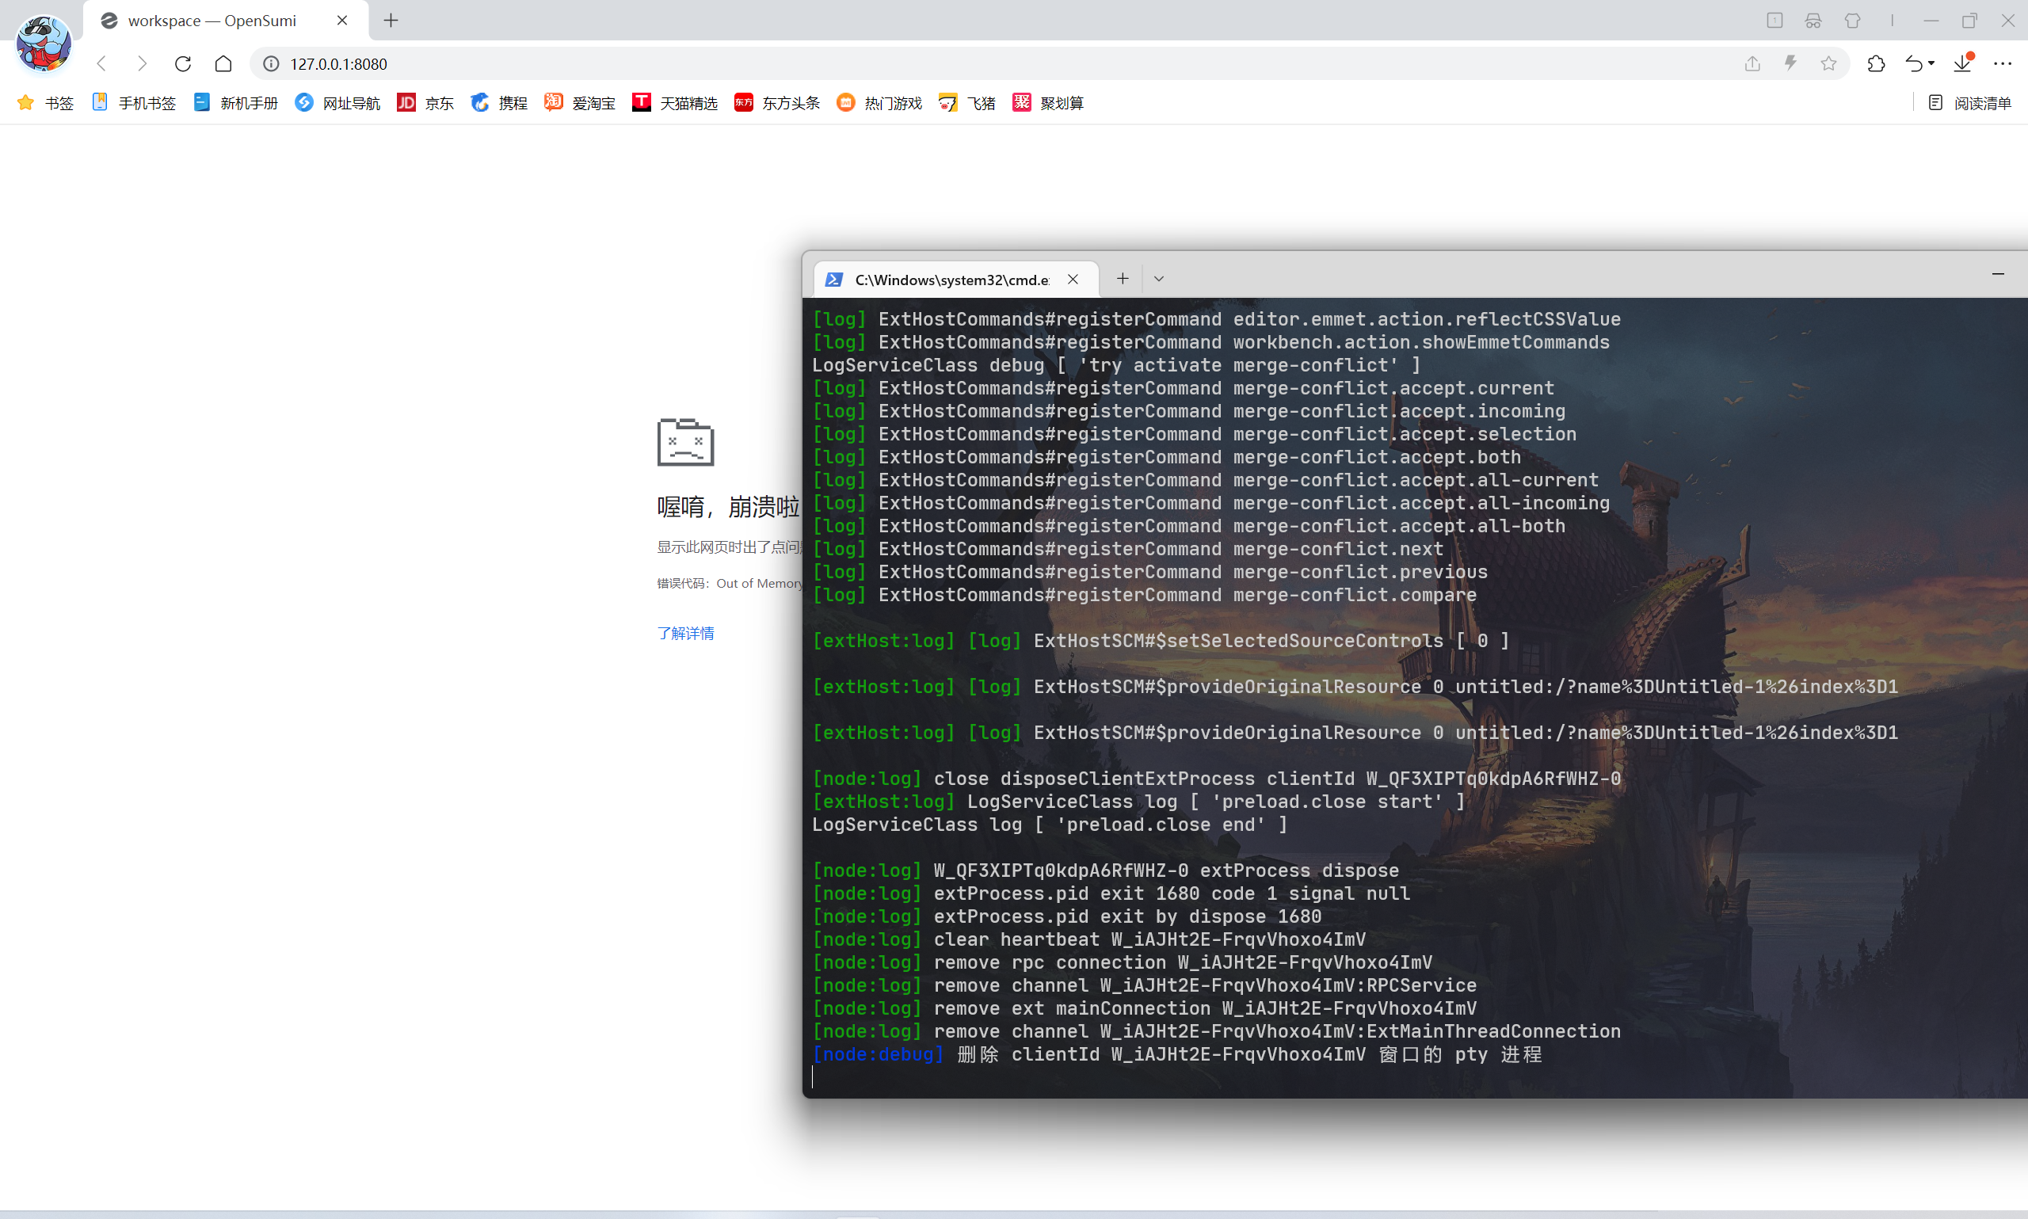Open the shirt skin icon in title bar
This screenshot has width=2028, height=1219.
tap(1852, 21)
